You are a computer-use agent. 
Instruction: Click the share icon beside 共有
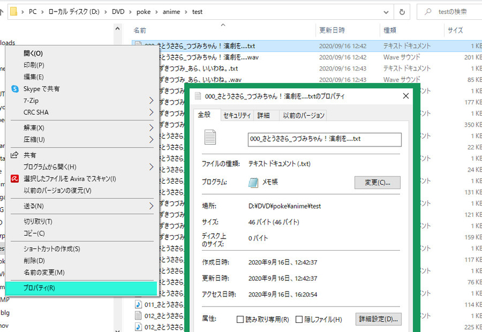point(14,155)
